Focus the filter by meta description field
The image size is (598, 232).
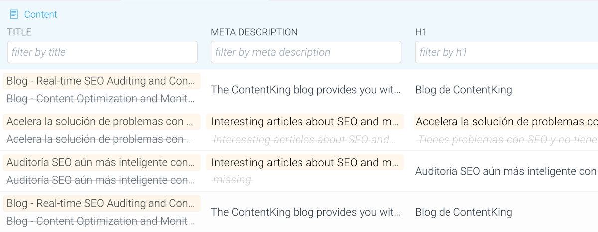tap(305, 52)
